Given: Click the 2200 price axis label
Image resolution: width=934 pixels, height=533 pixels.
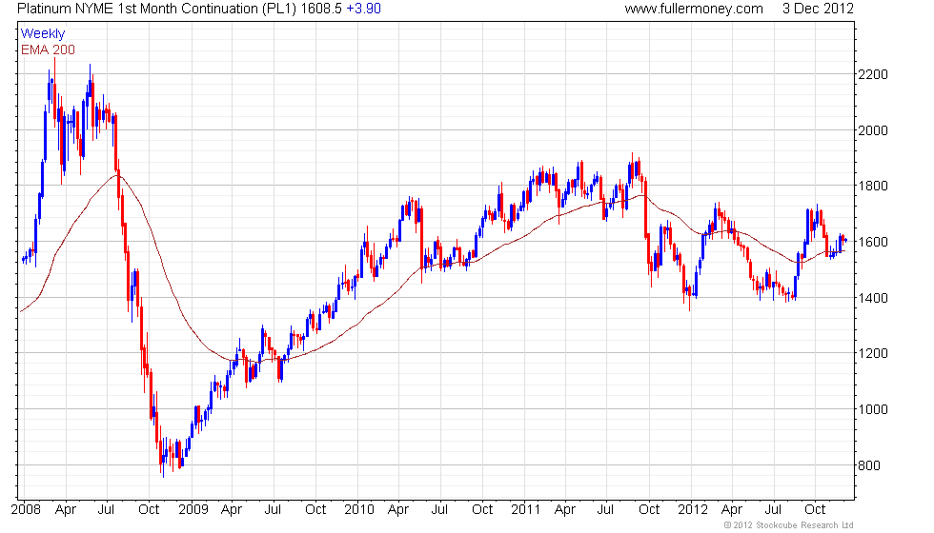Looking at the screenshot, I should point(873,74).
